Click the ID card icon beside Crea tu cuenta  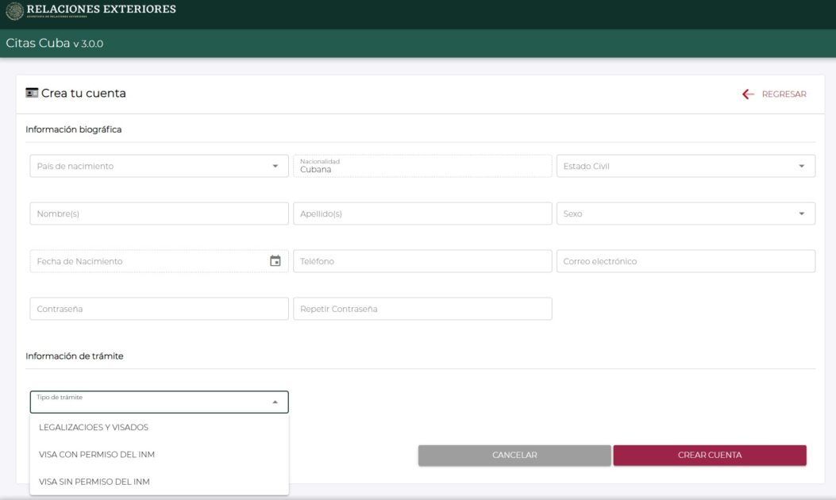tap(32, 93)
